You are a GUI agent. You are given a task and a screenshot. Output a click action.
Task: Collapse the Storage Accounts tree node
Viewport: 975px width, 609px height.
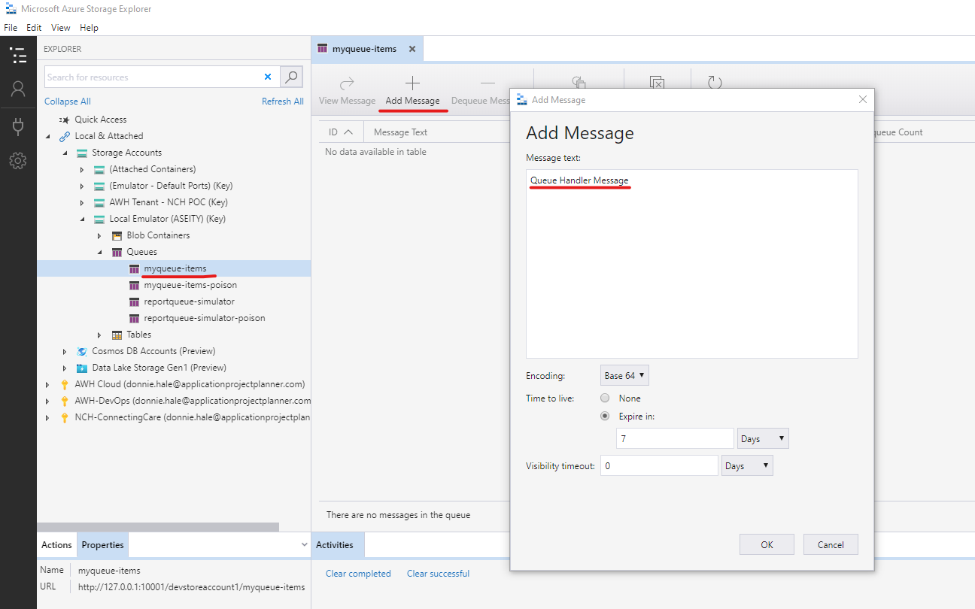coord(65,153)
